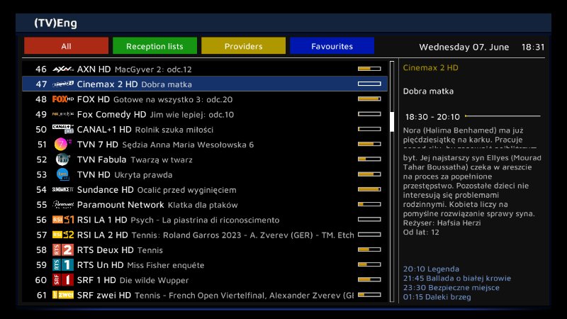Select Paramount Network Klatka dla ptaków
This screenshot has height=319, width=567.
[x=205, y=205]
